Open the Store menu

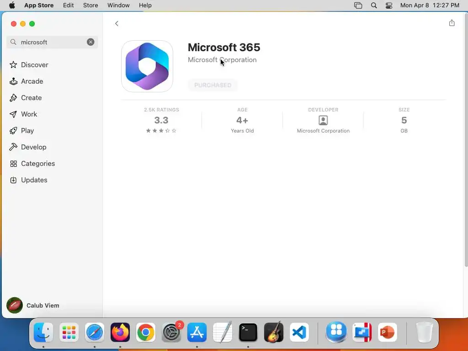coord(90,5)
